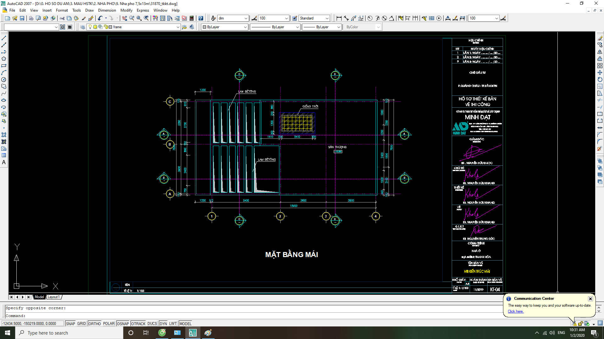
Task: Select the Table tool
Action: [4, 155]
